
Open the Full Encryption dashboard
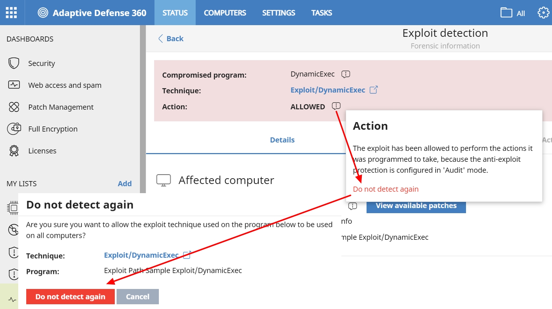53,129
